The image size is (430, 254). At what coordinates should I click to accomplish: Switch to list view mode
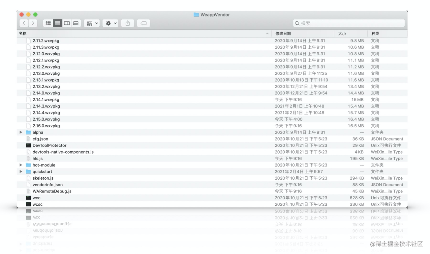57,23
